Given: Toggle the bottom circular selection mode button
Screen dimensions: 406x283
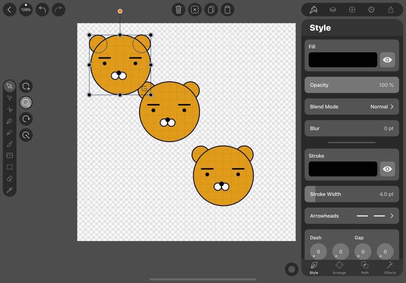Looking at the screenshot, I should tap(26, 135).
